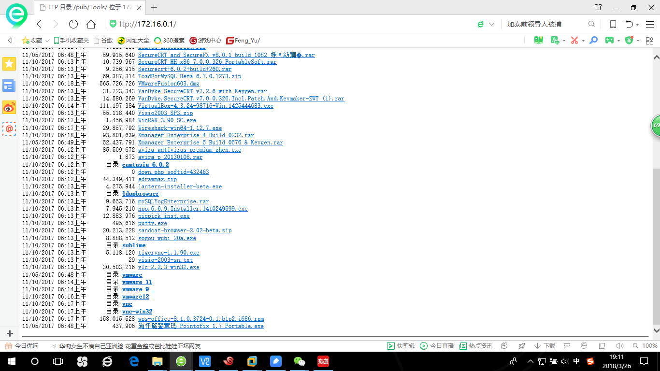The width and height of the screenshot is (660, 371).
Task: Open 今日直播 in the status bar
Action: click(x=437, y=346)
